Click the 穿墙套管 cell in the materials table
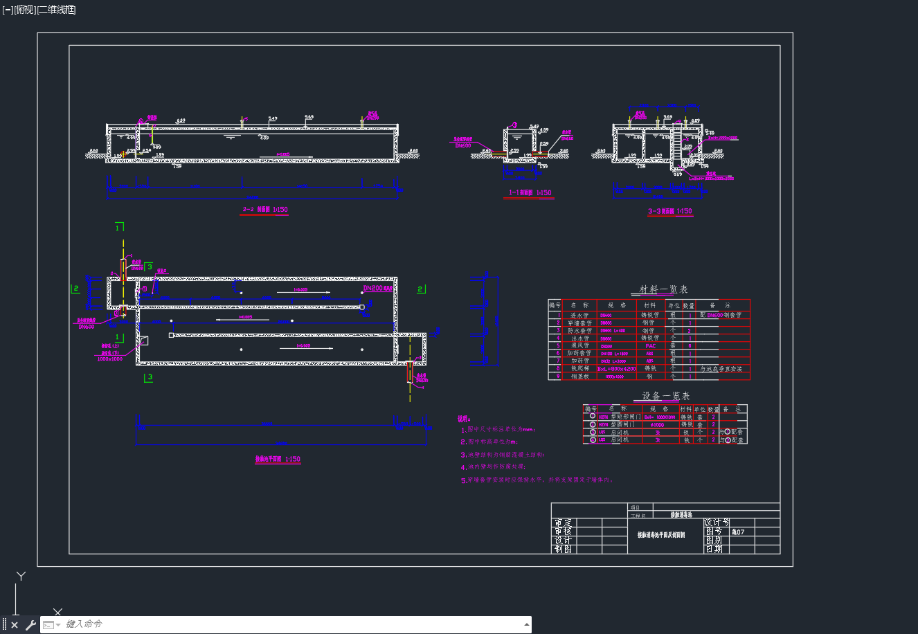Image resolution: width=918 pixels, height=634 pixels. (579, 323)
